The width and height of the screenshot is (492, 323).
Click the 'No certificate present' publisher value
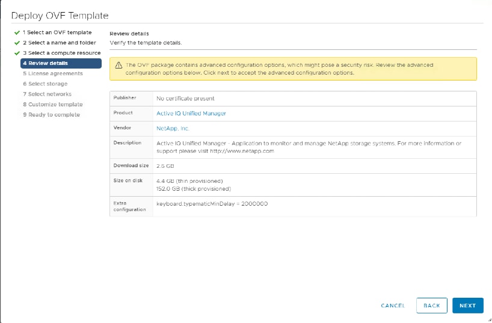pyautogui.click(x=185, y=99)
